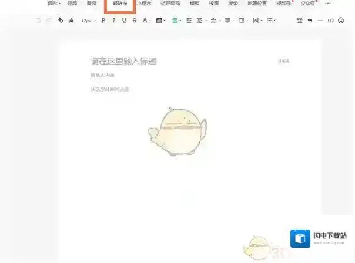Open the 超链接 hyperlink menu item
Image resolution: width=355 pixels, height=263 pixels.
120,4
